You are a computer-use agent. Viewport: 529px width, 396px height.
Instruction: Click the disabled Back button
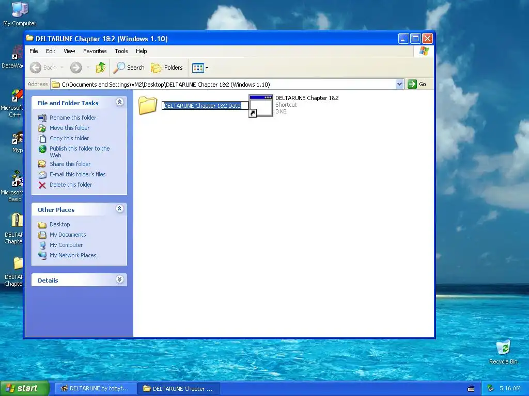[43, 68]
